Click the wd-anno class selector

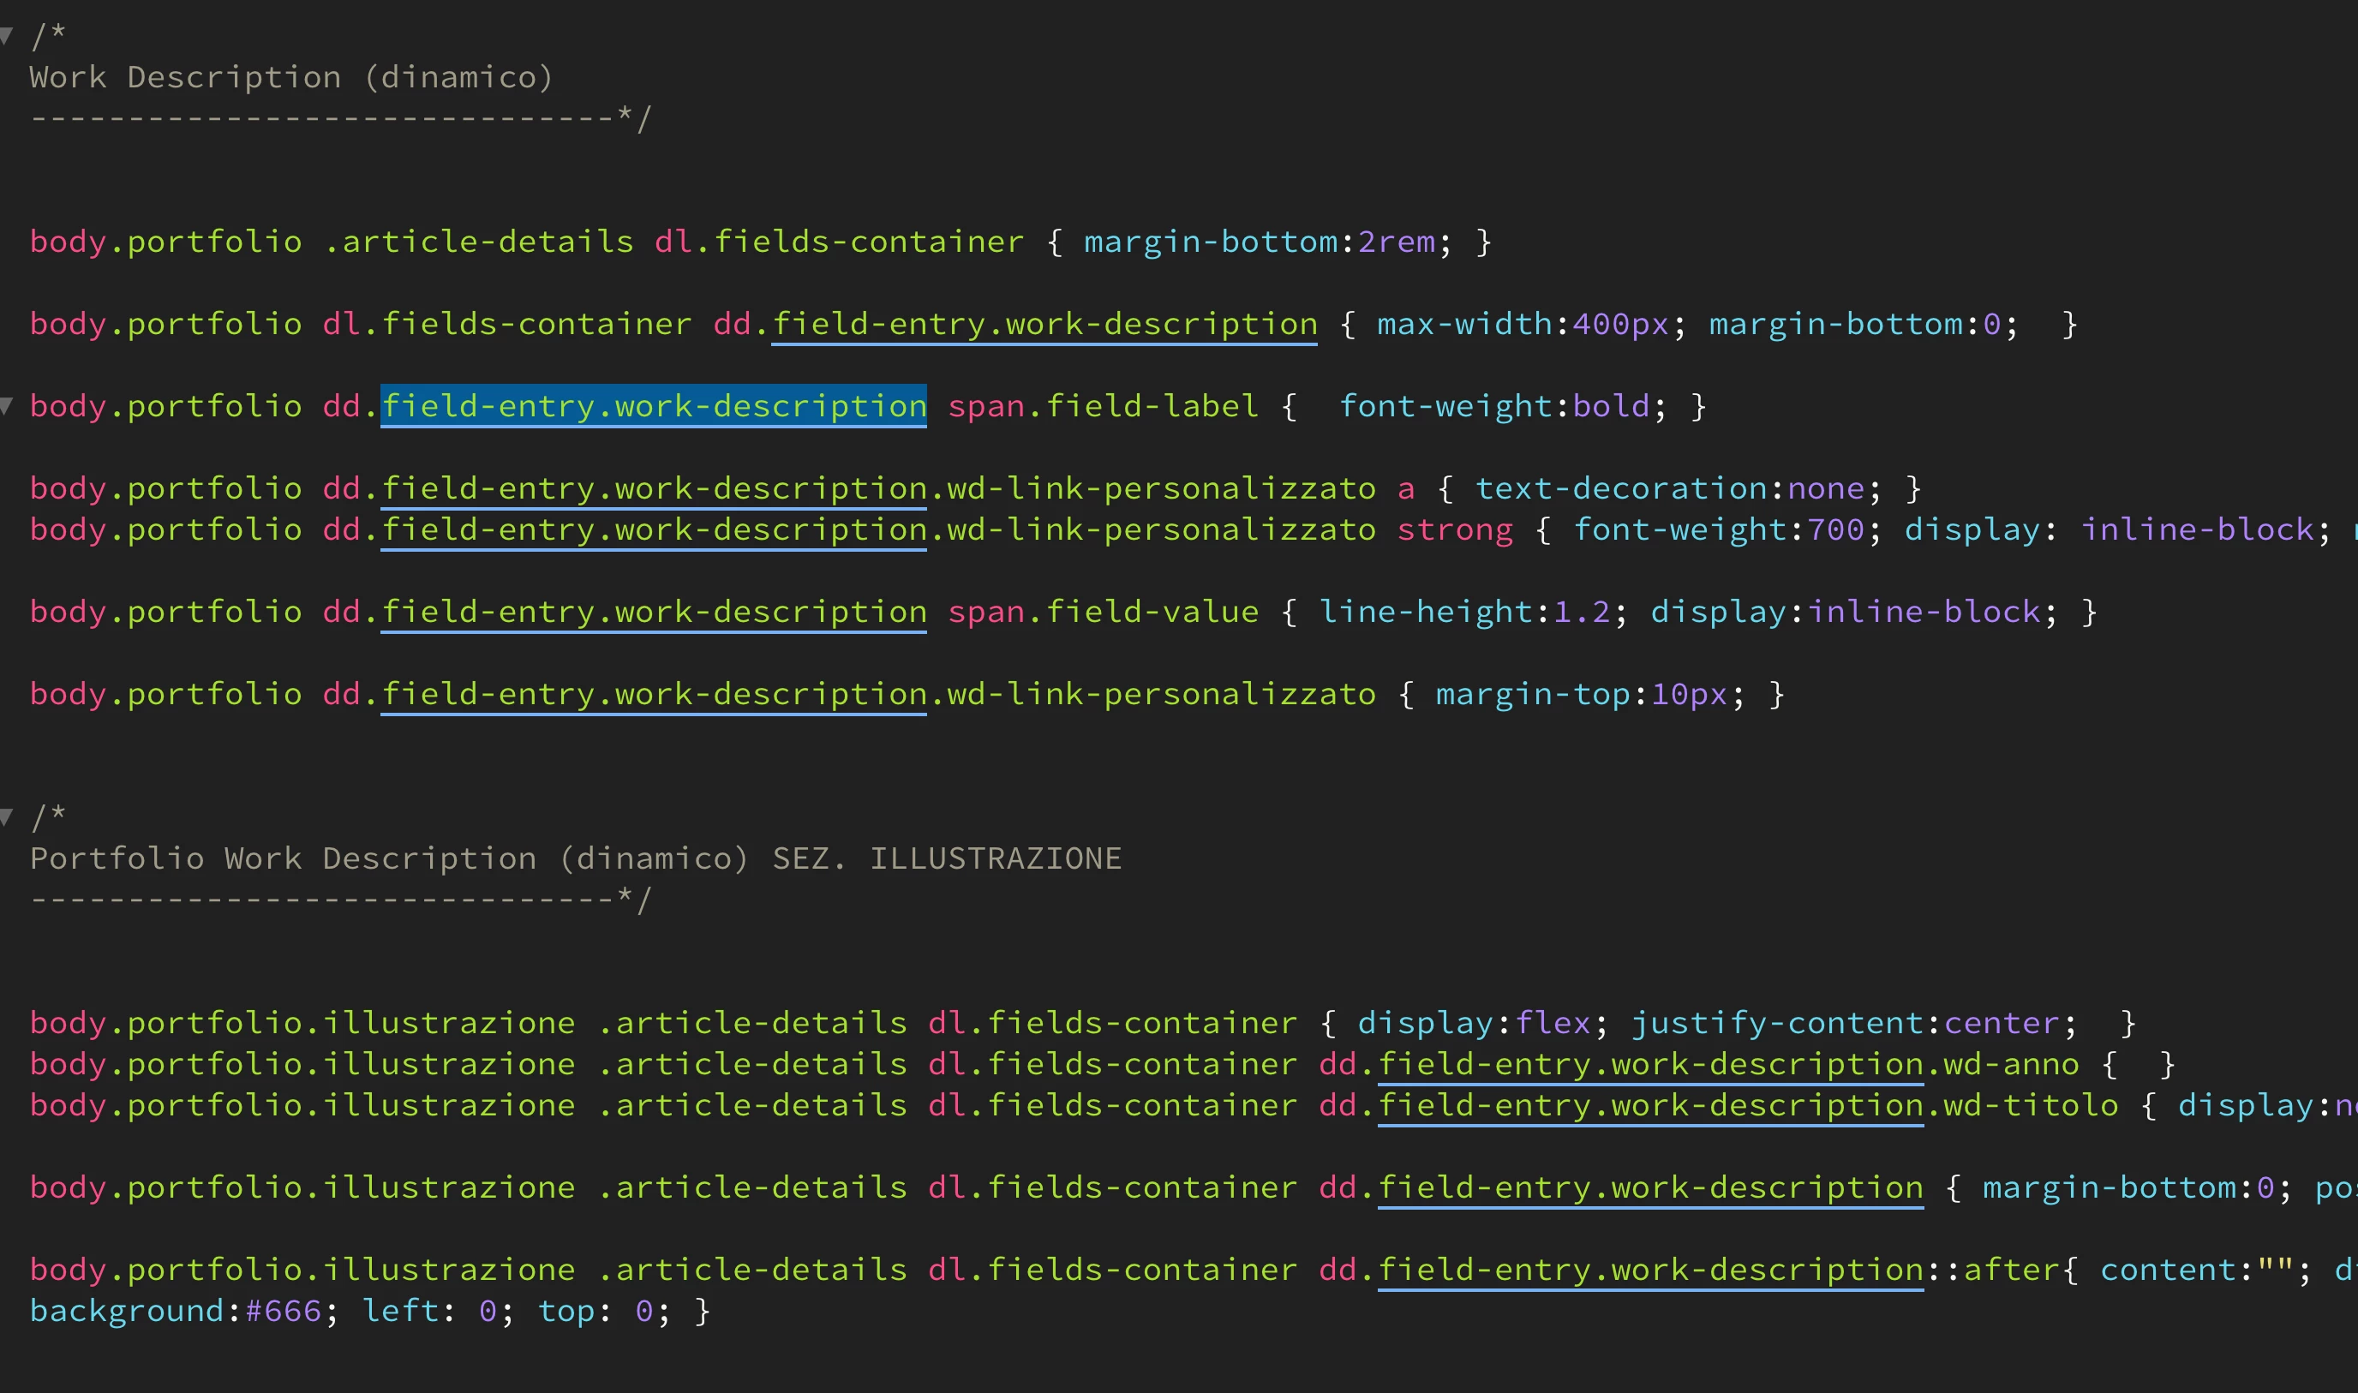point(2011,1063)
